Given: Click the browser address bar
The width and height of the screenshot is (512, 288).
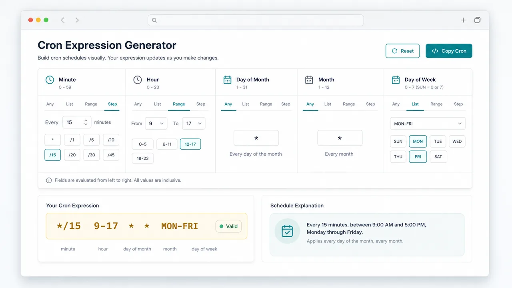Looking at the screenshot, I should (x=256, y=20).
